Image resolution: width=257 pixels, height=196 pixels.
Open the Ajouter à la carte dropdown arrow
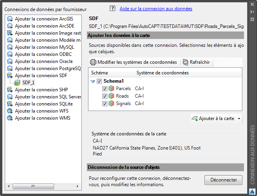click(239, 119)
